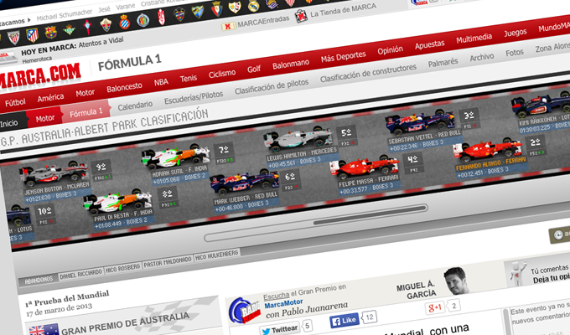Open the Multimedia section
This screenshot has width=570, height=335.
point(474,39)
